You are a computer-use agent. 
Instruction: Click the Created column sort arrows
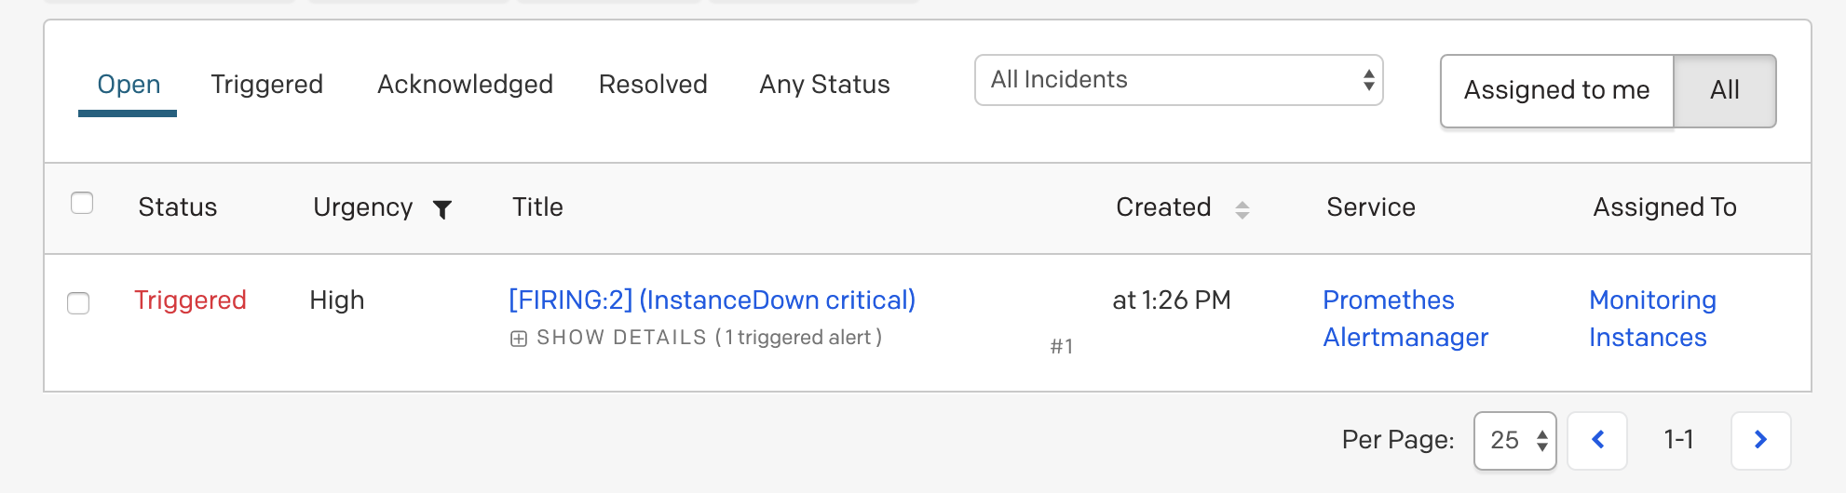pyautogui.click(x=1242, y=209)
